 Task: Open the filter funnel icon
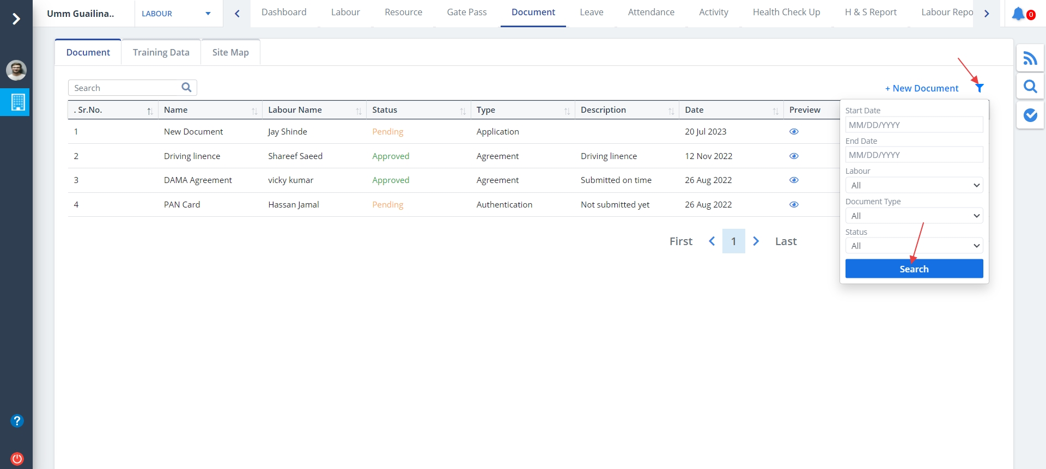click(980, 88)
